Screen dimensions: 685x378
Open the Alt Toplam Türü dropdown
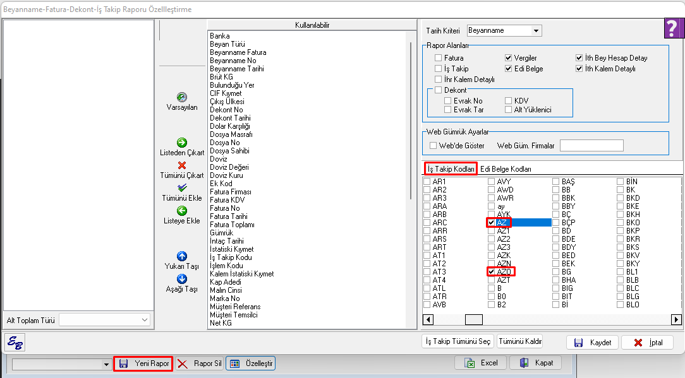click(x=145, y=320)
